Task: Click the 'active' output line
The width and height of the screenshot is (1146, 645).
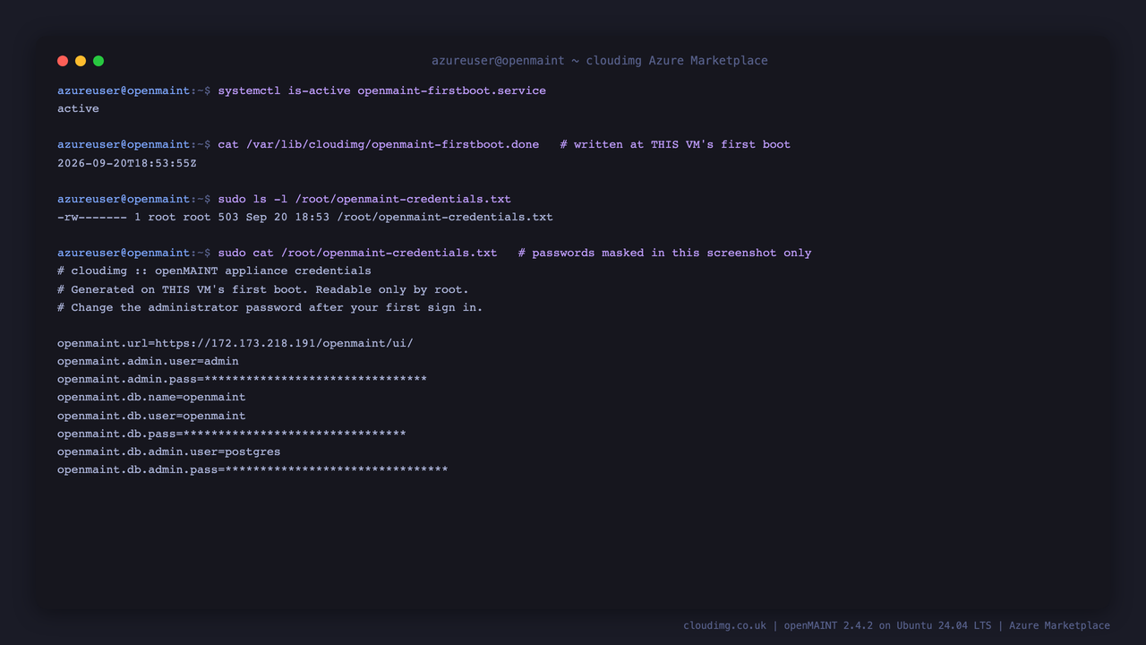Action: click(x=78, y=108)
